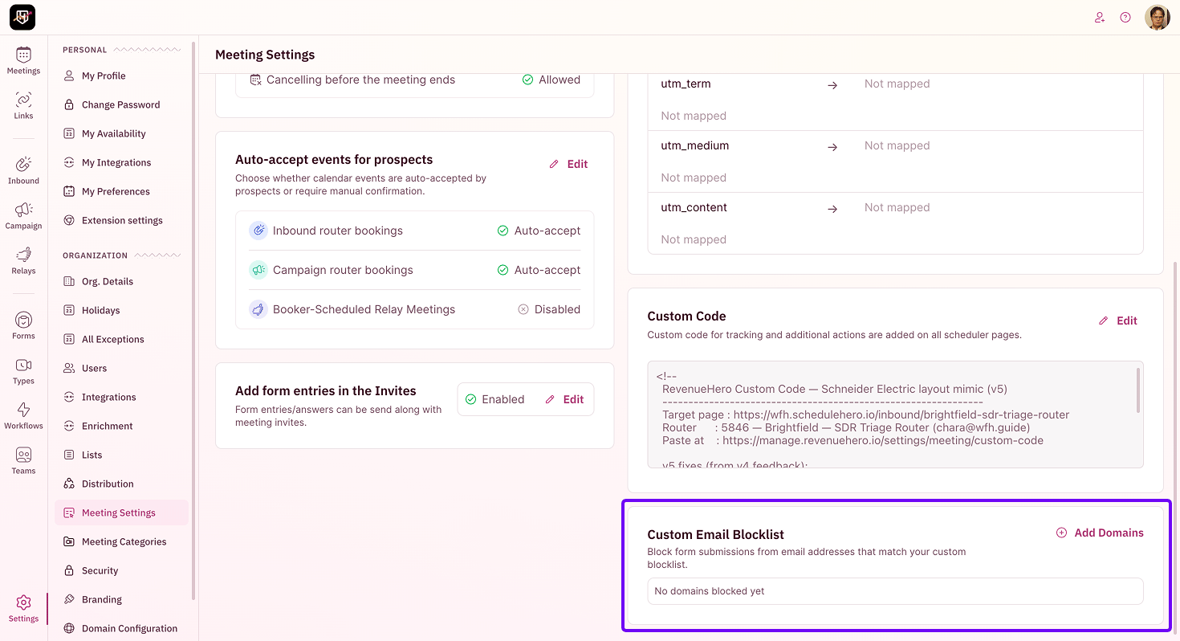Click the arrow next to utm_medium

click(832, 147)
